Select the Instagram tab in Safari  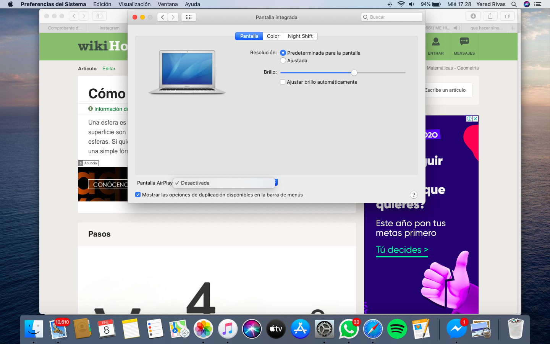(110, 28)
